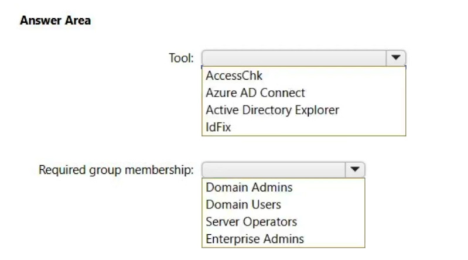Click blank space right of IdFix in list
The height and width of the screenshot is (260, 468).
click(316, 126)
